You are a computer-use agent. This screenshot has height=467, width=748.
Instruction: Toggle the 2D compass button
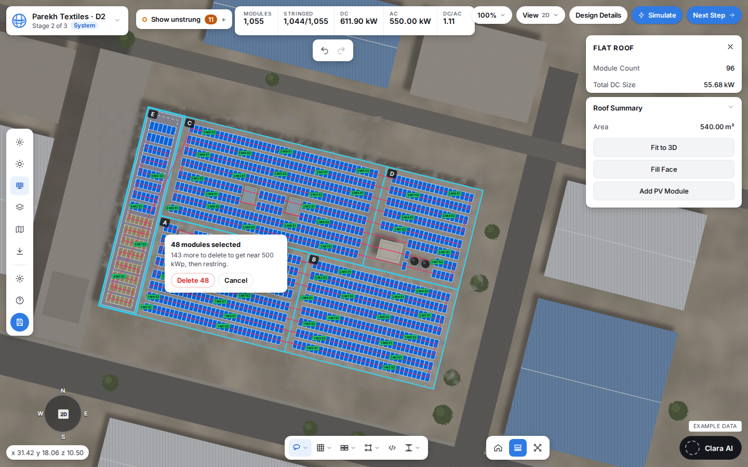click(63, 414)
